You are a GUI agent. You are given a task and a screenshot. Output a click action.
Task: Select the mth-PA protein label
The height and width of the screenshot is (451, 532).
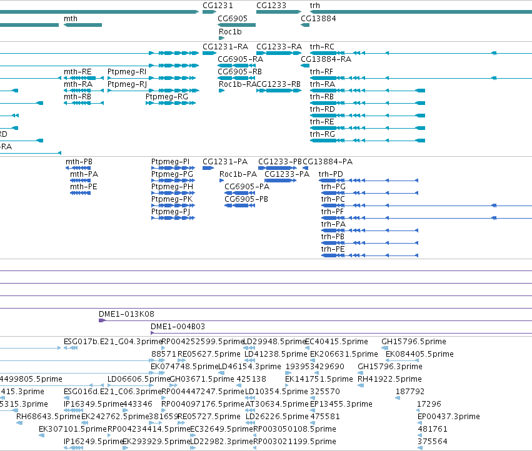(x=84, y=174)
